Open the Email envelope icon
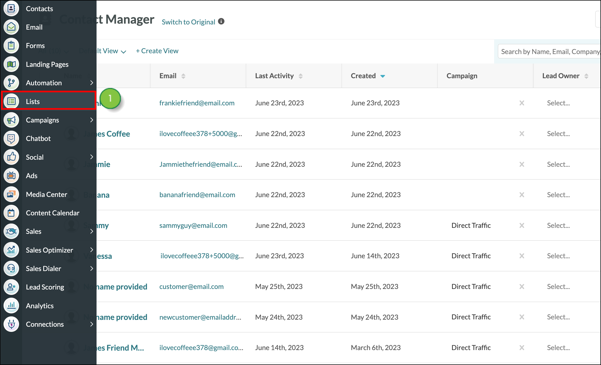601x365 pixels. [11, 27]
